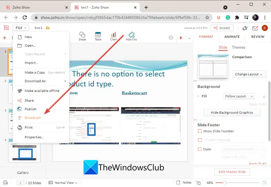271x187 pixels.
Task: Select Print from the File menu
Action: pyautogui.click(x=41, y=127)
